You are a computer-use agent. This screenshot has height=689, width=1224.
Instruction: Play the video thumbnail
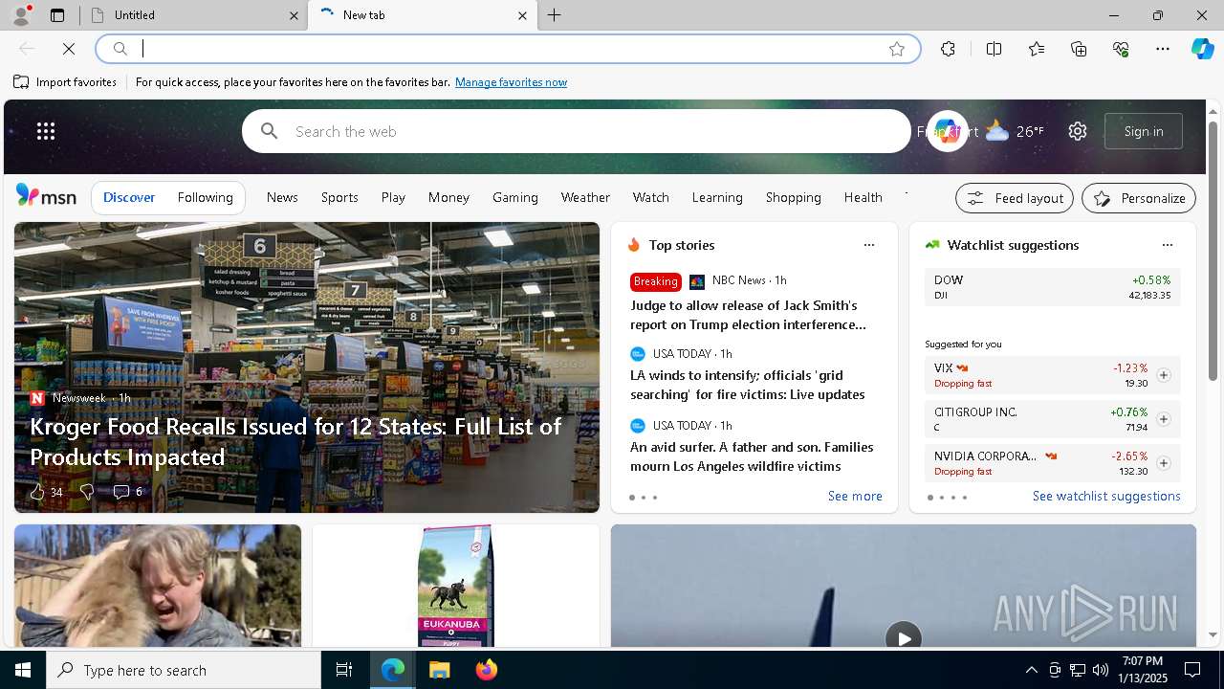point(904,637)
